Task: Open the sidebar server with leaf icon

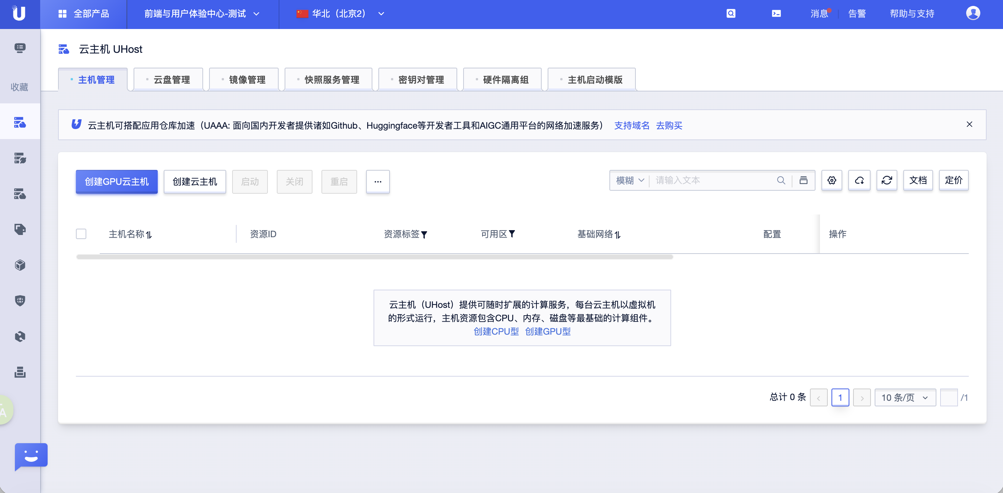Action: (x=20, y=158)
